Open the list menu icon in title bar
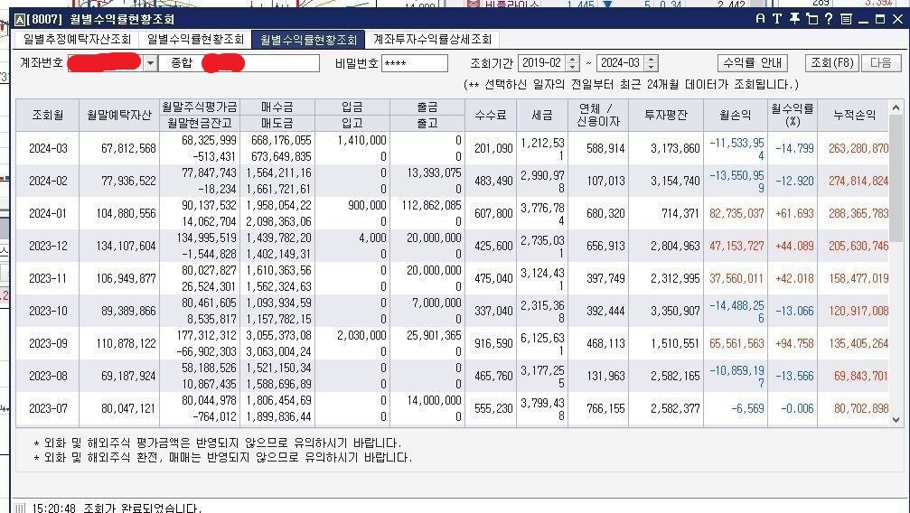 (x=846, y=19)
